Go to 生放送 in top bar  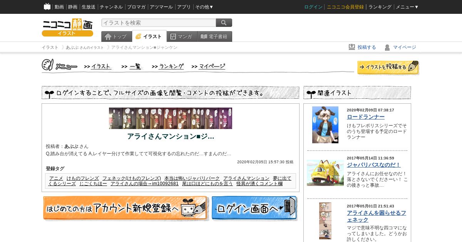89,7
